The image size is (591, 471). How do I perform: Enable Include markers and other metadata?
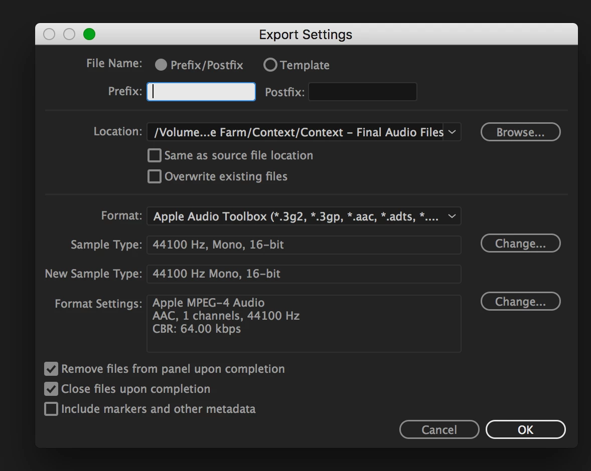[51, 409]
